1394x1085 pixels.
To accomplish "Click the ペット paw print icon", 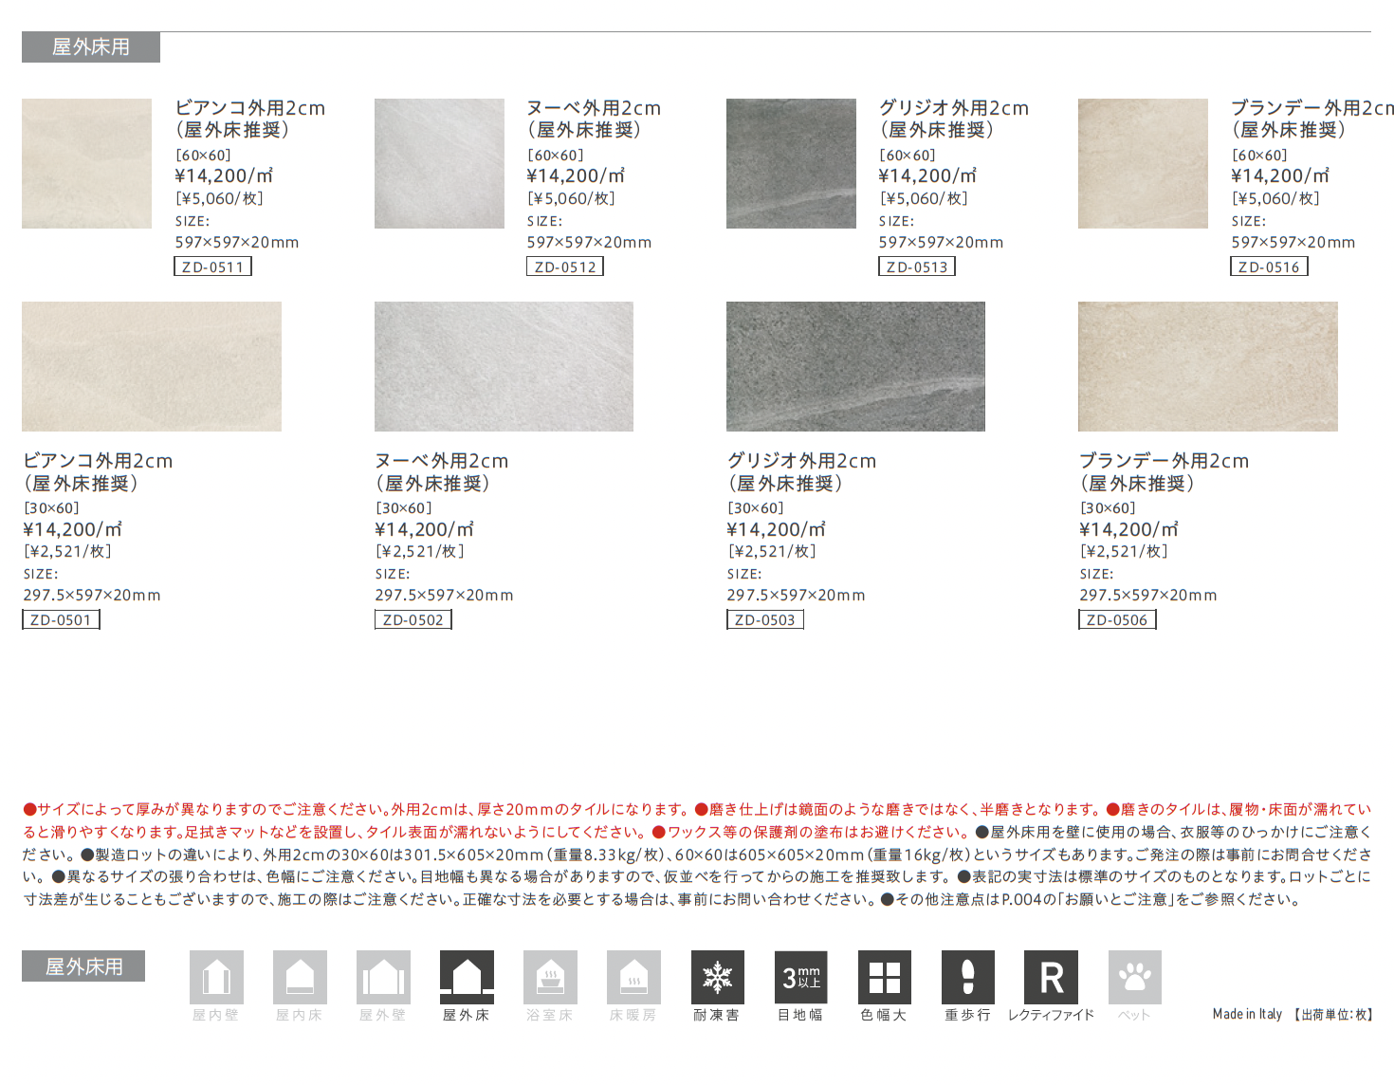I will 1134,977.
